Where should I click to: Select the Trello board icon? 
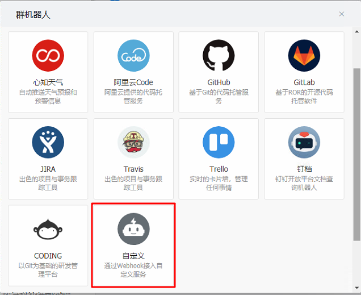[x=219, y=142]
